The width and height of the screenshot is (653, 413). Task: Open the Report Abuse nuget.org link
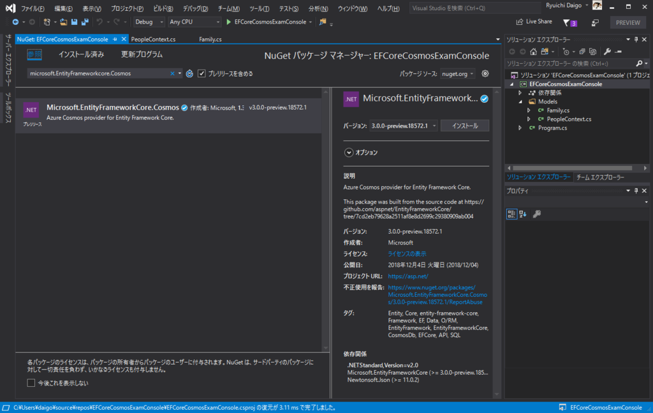[x=437, y=295]
